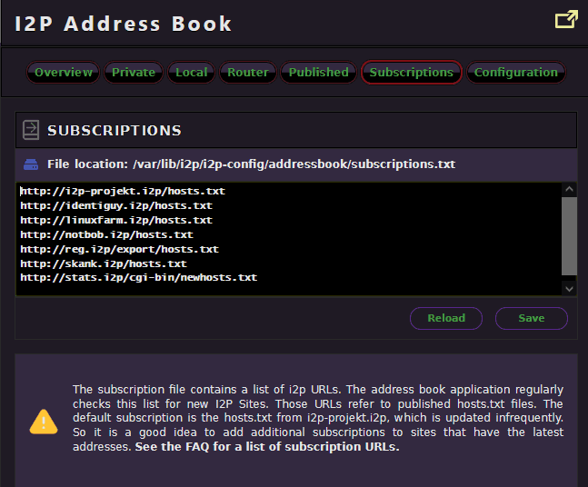Click the notbob.i2p hosts.txt line
The width and height of the screenshot is (588, 487).
pyautogui.click(x=106, y=234)
